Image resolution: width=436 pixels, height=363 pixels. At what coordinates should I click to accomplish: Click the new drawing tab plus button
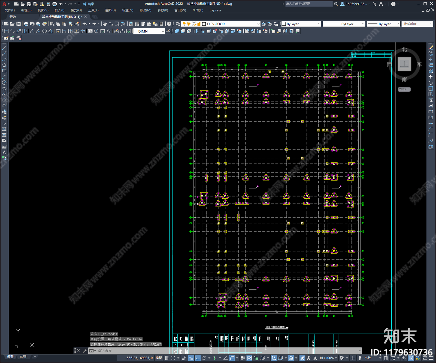(95, 17)
